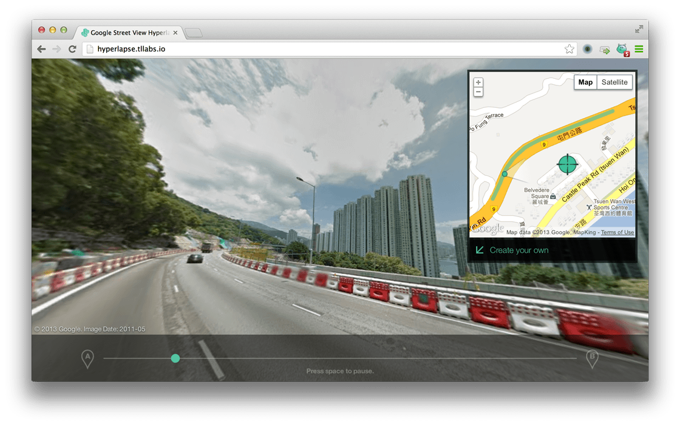
Task: Zoom in the mini map with plus button
Action: click(x=478, y=82)
